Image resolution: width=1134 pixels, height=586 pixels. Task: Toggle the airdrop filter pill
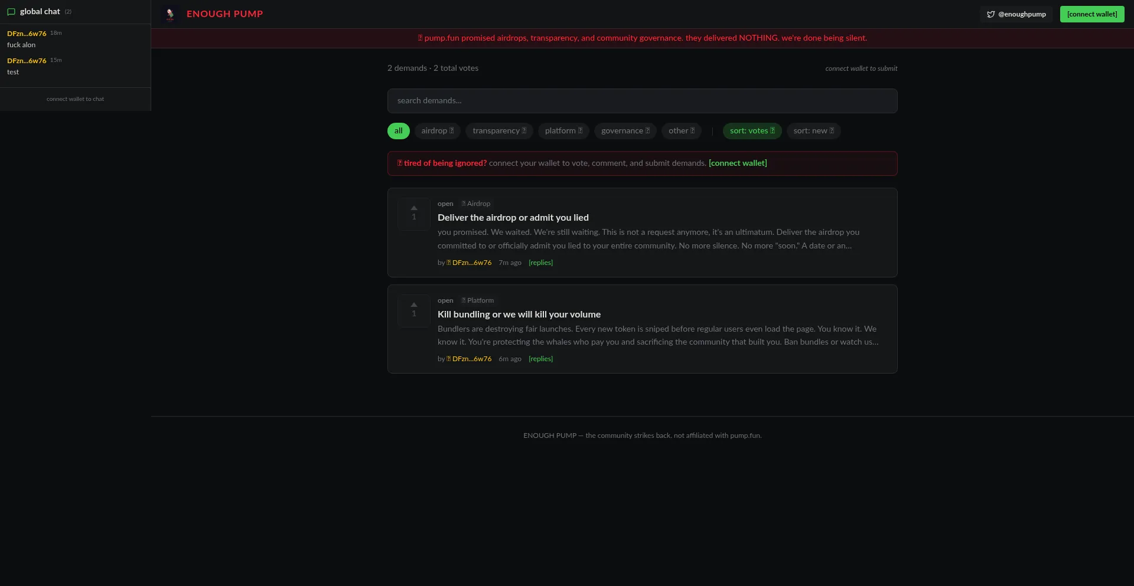pyautogui.click(x=438, y=131)
